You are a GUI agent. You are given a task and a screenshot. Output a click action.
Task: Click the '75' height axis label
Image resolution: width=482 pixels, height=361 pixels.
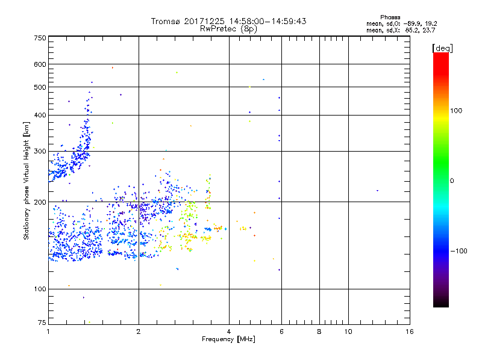(x=42, y=322)
